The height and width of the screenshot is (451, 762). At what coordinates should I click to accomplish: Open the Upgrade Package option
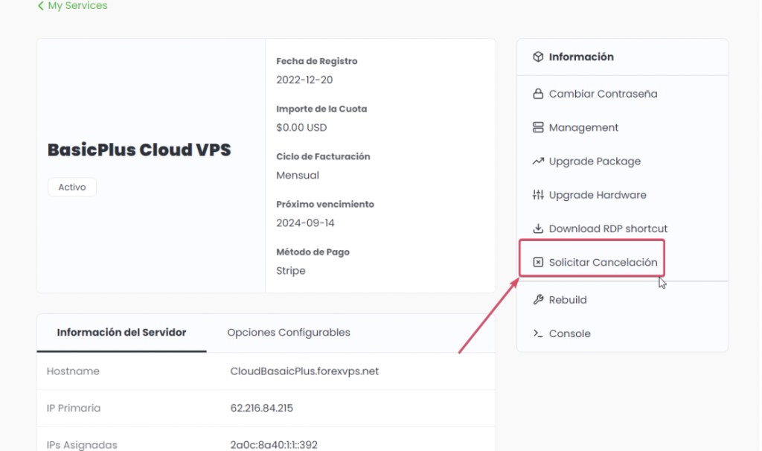[595, 161]
